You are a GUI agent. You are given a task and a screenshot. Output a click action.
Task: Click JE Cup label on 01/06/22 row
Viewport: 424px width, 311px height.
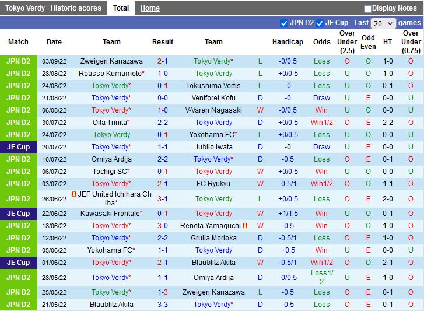[x=19, y=263]
